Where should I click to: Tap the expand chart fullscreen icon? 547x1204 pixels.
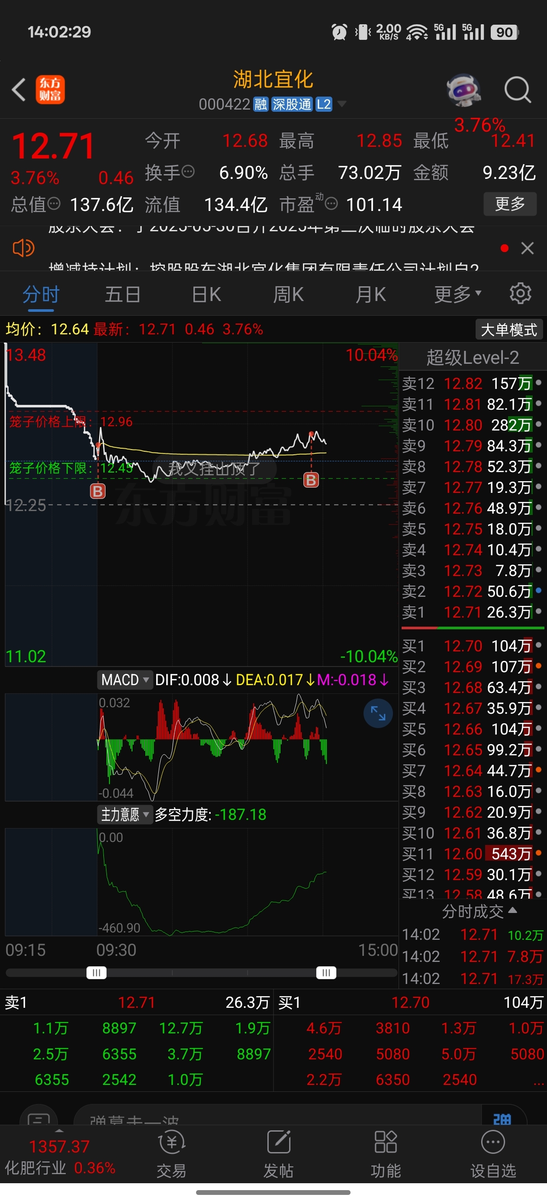click(x=377, y=713)
